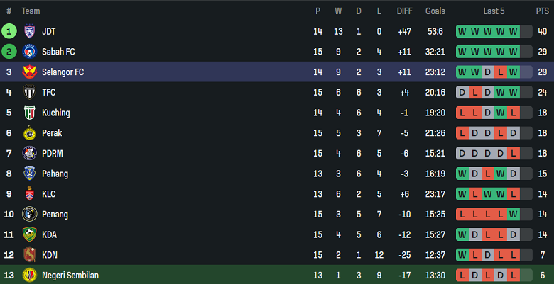
Task: Click the Sabah FC club logo
Action: tap(29, 52)
